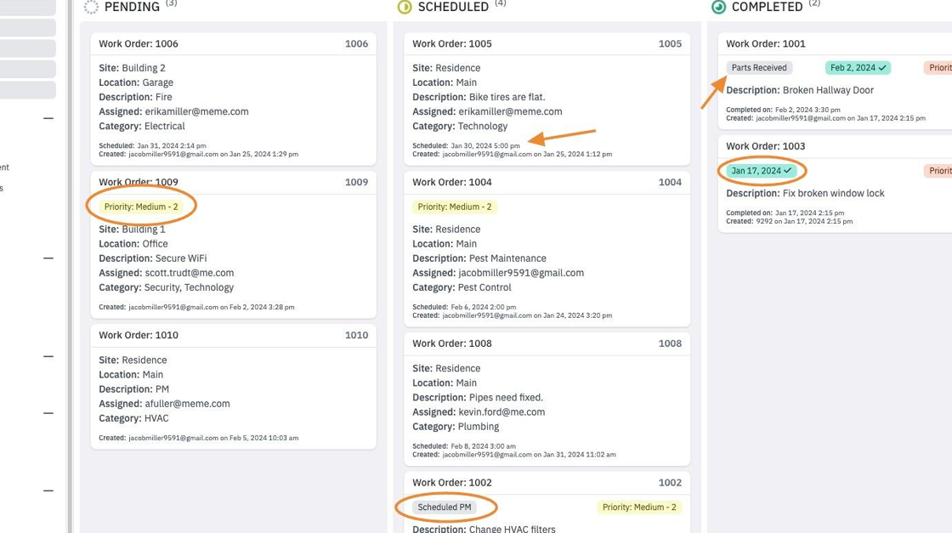952x533 pixels.
Task: Click the Pending column status icon
Action: pyautogui.click(x=91, y=8)
